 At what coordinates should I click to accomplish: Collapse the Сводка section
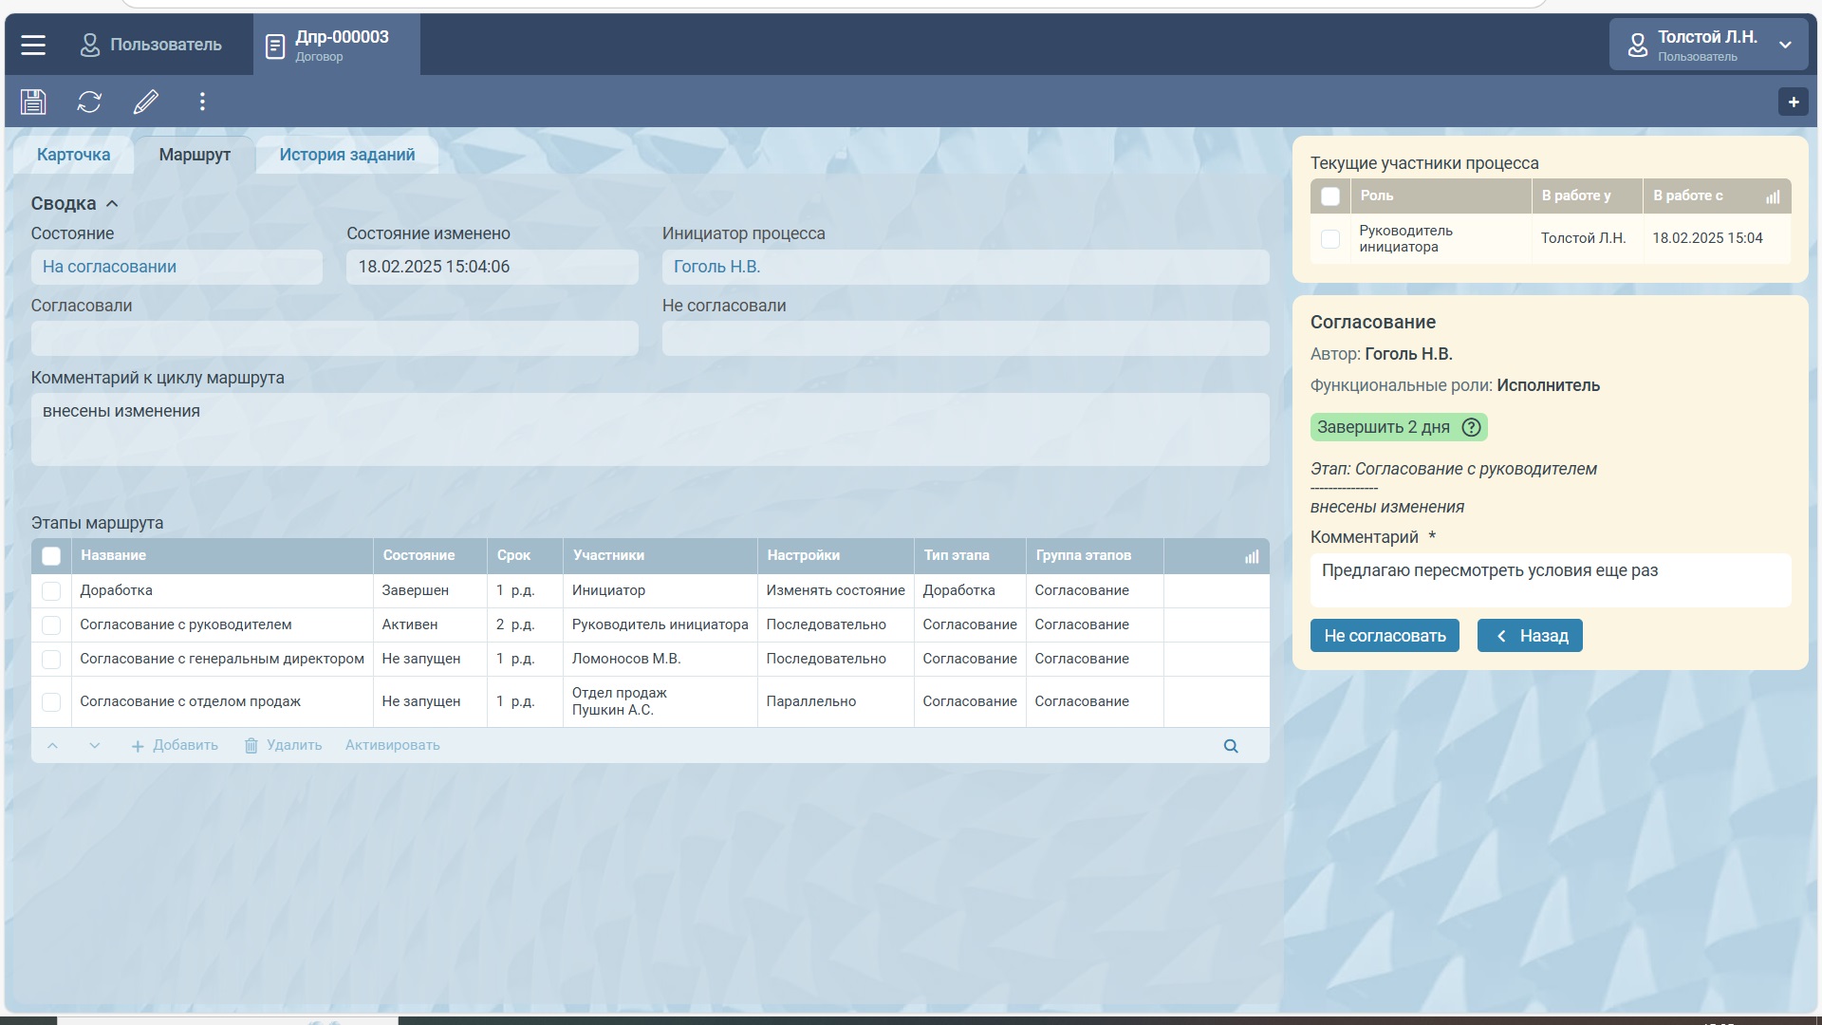tap(112, 204)
